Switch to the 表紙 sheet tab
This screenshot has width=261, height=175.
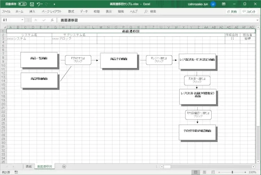pyautogui.click(x=29, y=167)
